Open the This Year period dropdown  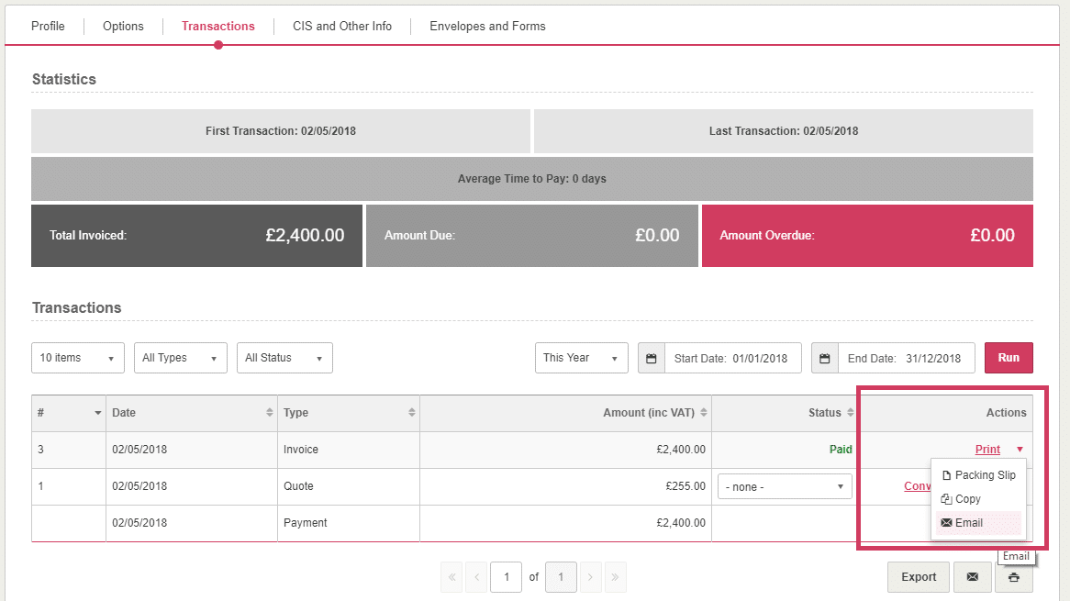click(581, 358)
